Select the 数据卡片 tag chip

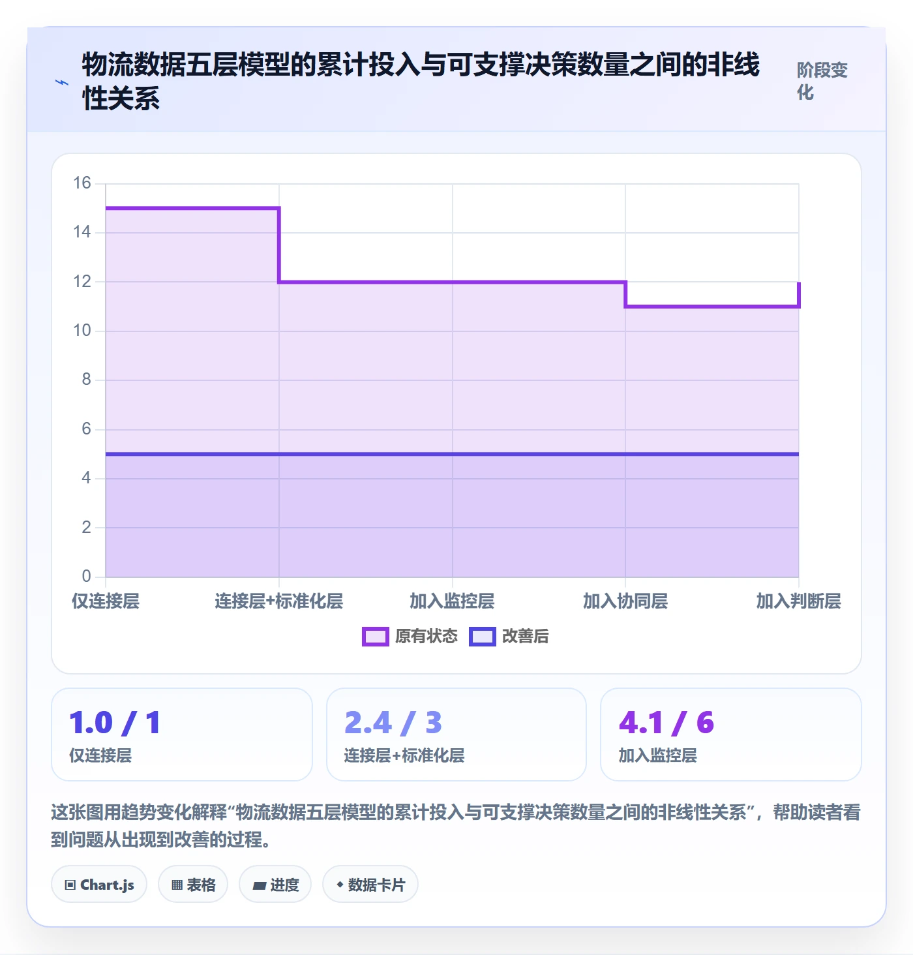(x=370, y=885)
